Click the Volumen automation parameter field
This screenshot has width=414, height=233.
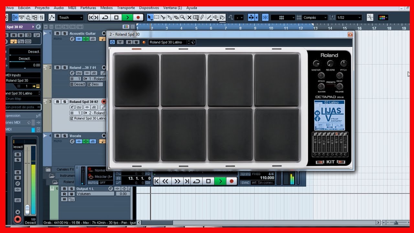[95, 194]
